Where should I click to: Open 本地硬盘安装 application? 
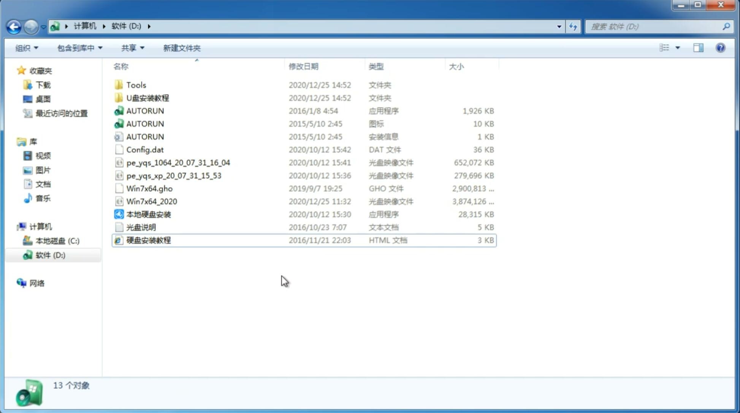coord(148,214)
